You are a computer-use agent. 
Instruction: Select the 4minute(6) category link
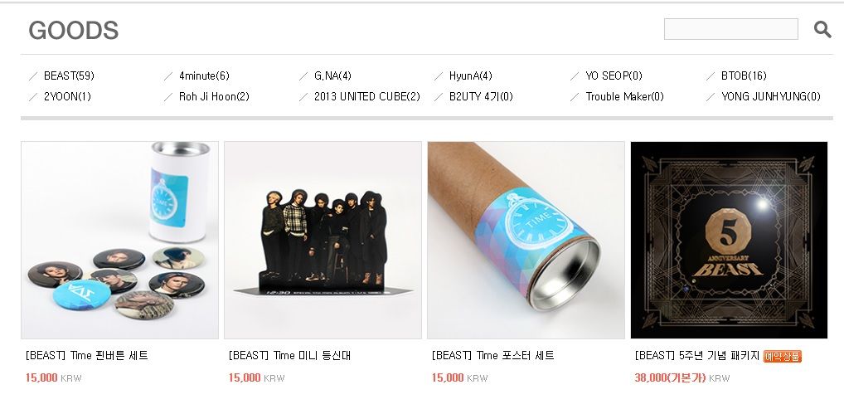click(x=204, y=75)
